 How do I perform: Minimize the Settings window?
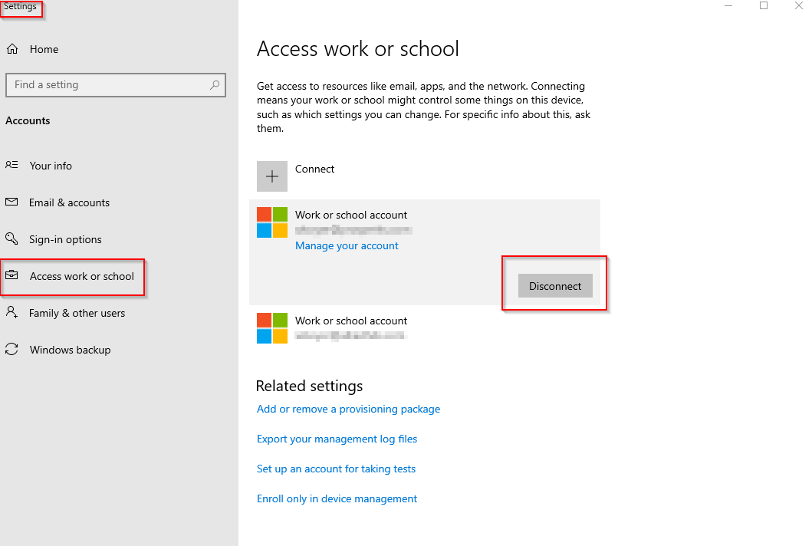click(x=728, y=5)
